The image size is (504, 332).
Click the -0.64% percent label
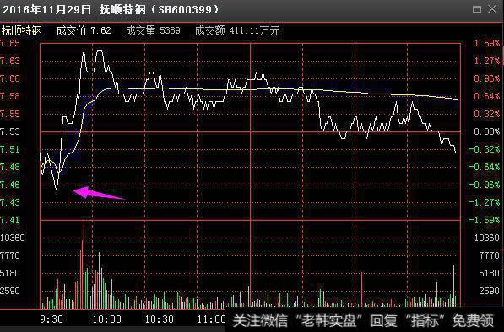485,167
